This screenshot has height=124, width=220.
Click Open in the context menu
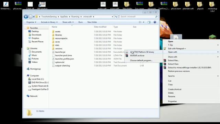170,41
